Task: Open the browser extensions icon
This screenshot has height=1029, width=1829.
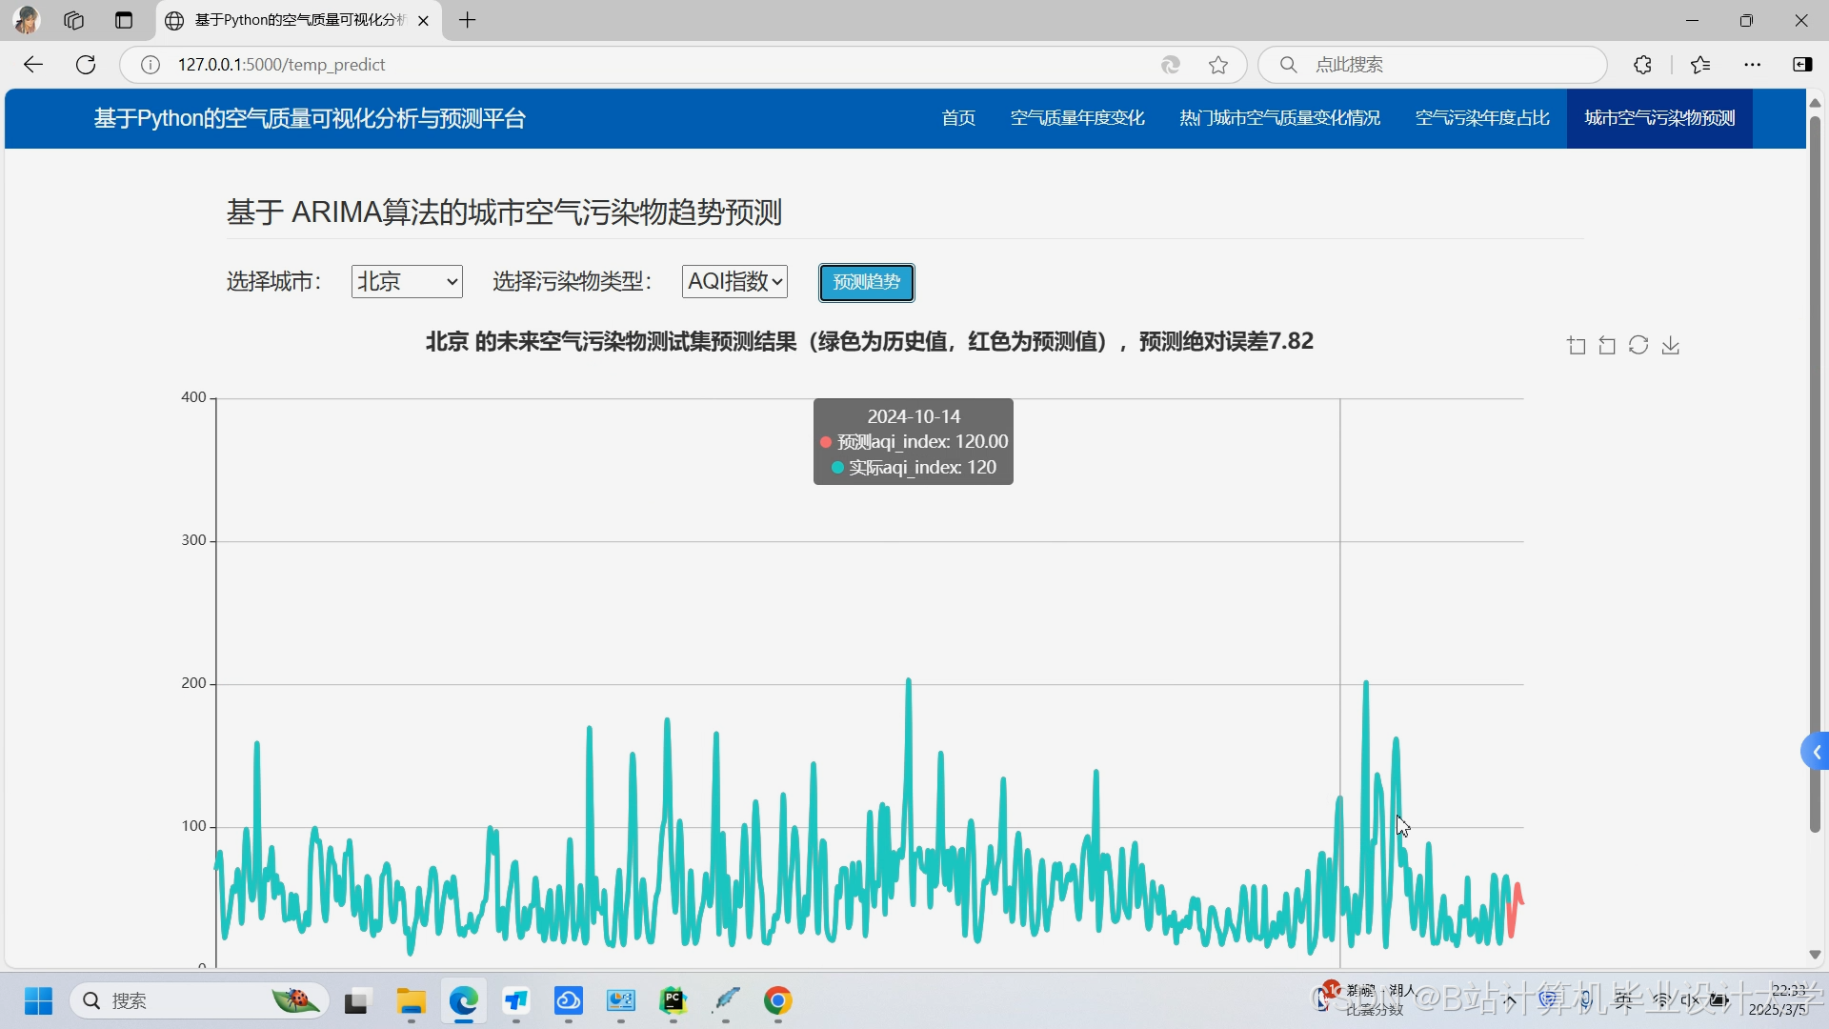Action: click(1642, 65)
